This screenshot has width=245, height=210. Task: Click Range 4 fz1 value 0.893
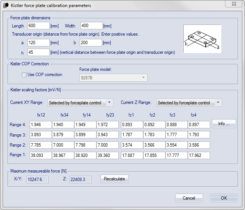point(132,125)
